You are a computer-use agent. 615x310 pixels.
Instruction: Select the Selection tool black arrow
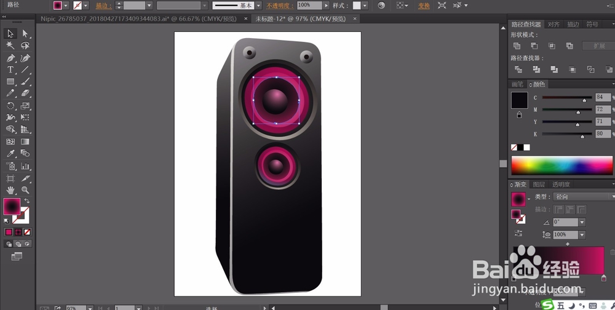click(10, 34)
